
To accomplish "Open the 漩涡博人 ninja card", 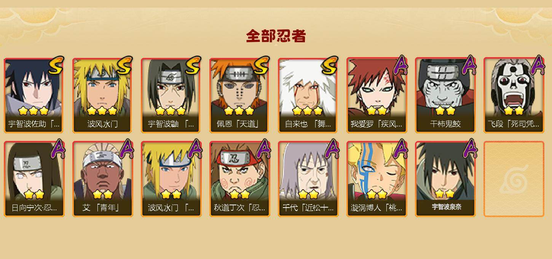I will [x=377, y=179].
